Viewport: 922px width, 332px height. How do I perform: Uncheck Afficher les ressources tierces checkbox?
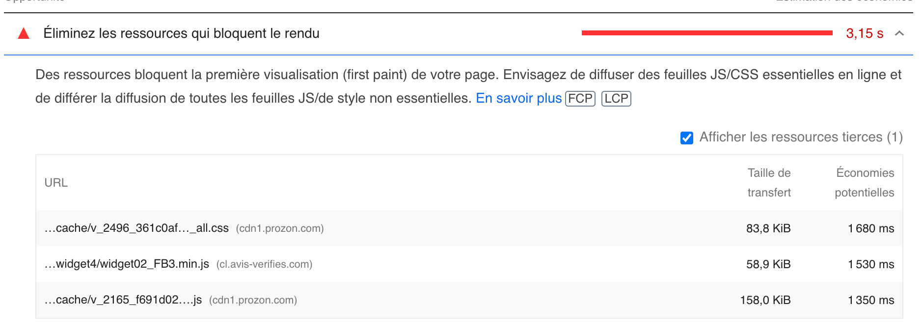tap(687, 138)
